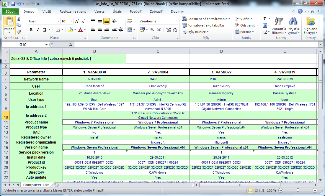Click the Wrap Text icon
The image size is (325, 196).
(130, 21)
